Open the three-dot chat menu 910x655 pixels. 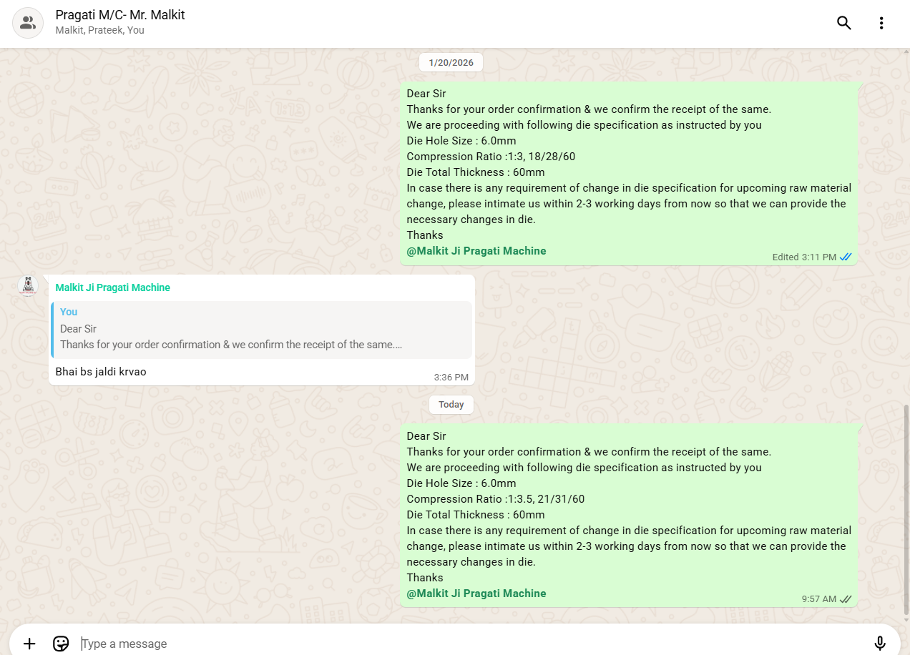coord(881,23)
